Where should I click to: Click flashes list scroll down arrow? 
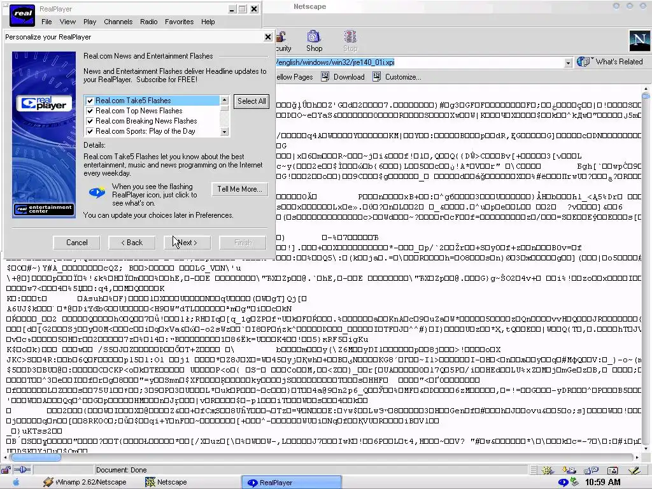225,132
